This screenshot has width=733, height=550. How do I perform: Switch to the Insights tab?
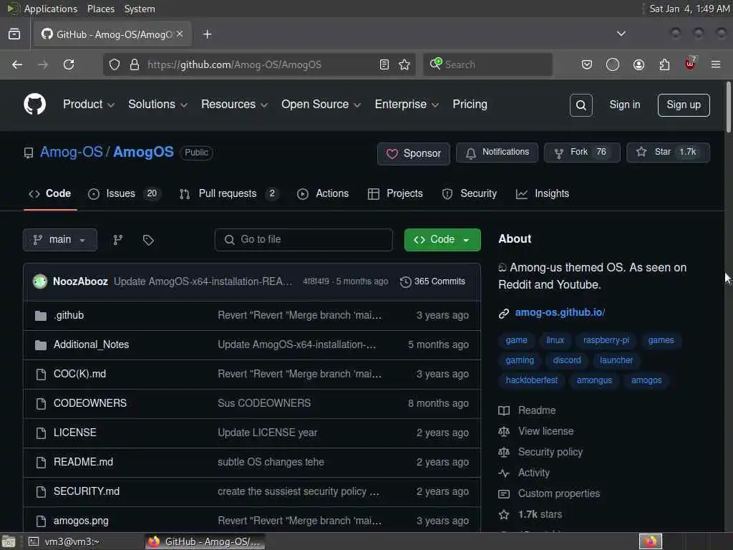(x=543, y=193)
